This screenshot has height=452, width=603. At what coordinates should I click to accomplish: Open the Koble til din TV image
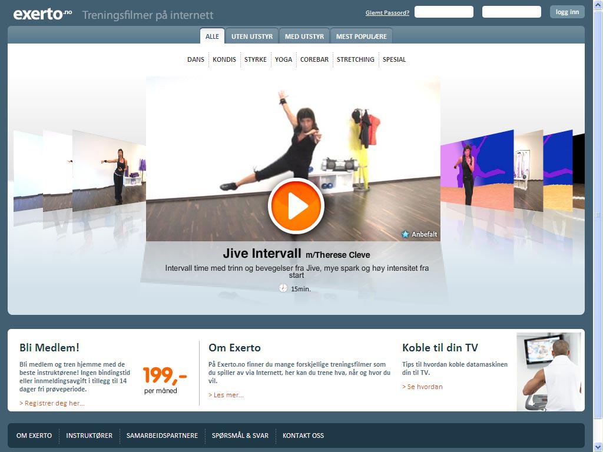[549, 371]
